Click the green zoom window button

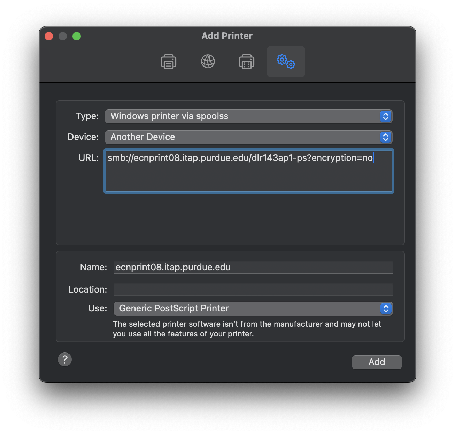77,36
